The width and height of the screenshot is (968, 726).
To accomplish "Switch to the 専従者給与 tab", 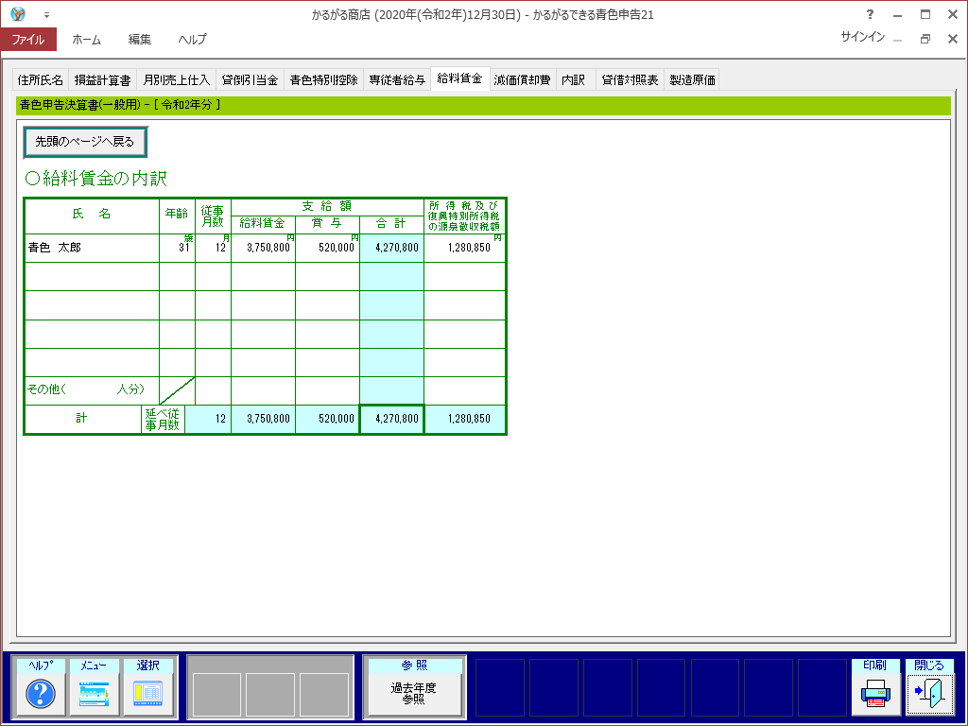I will pyautogui.click(x=397, y=79).
